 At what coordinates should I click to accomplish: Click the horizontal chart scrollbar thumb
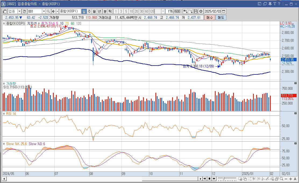[x=170, y=179]
